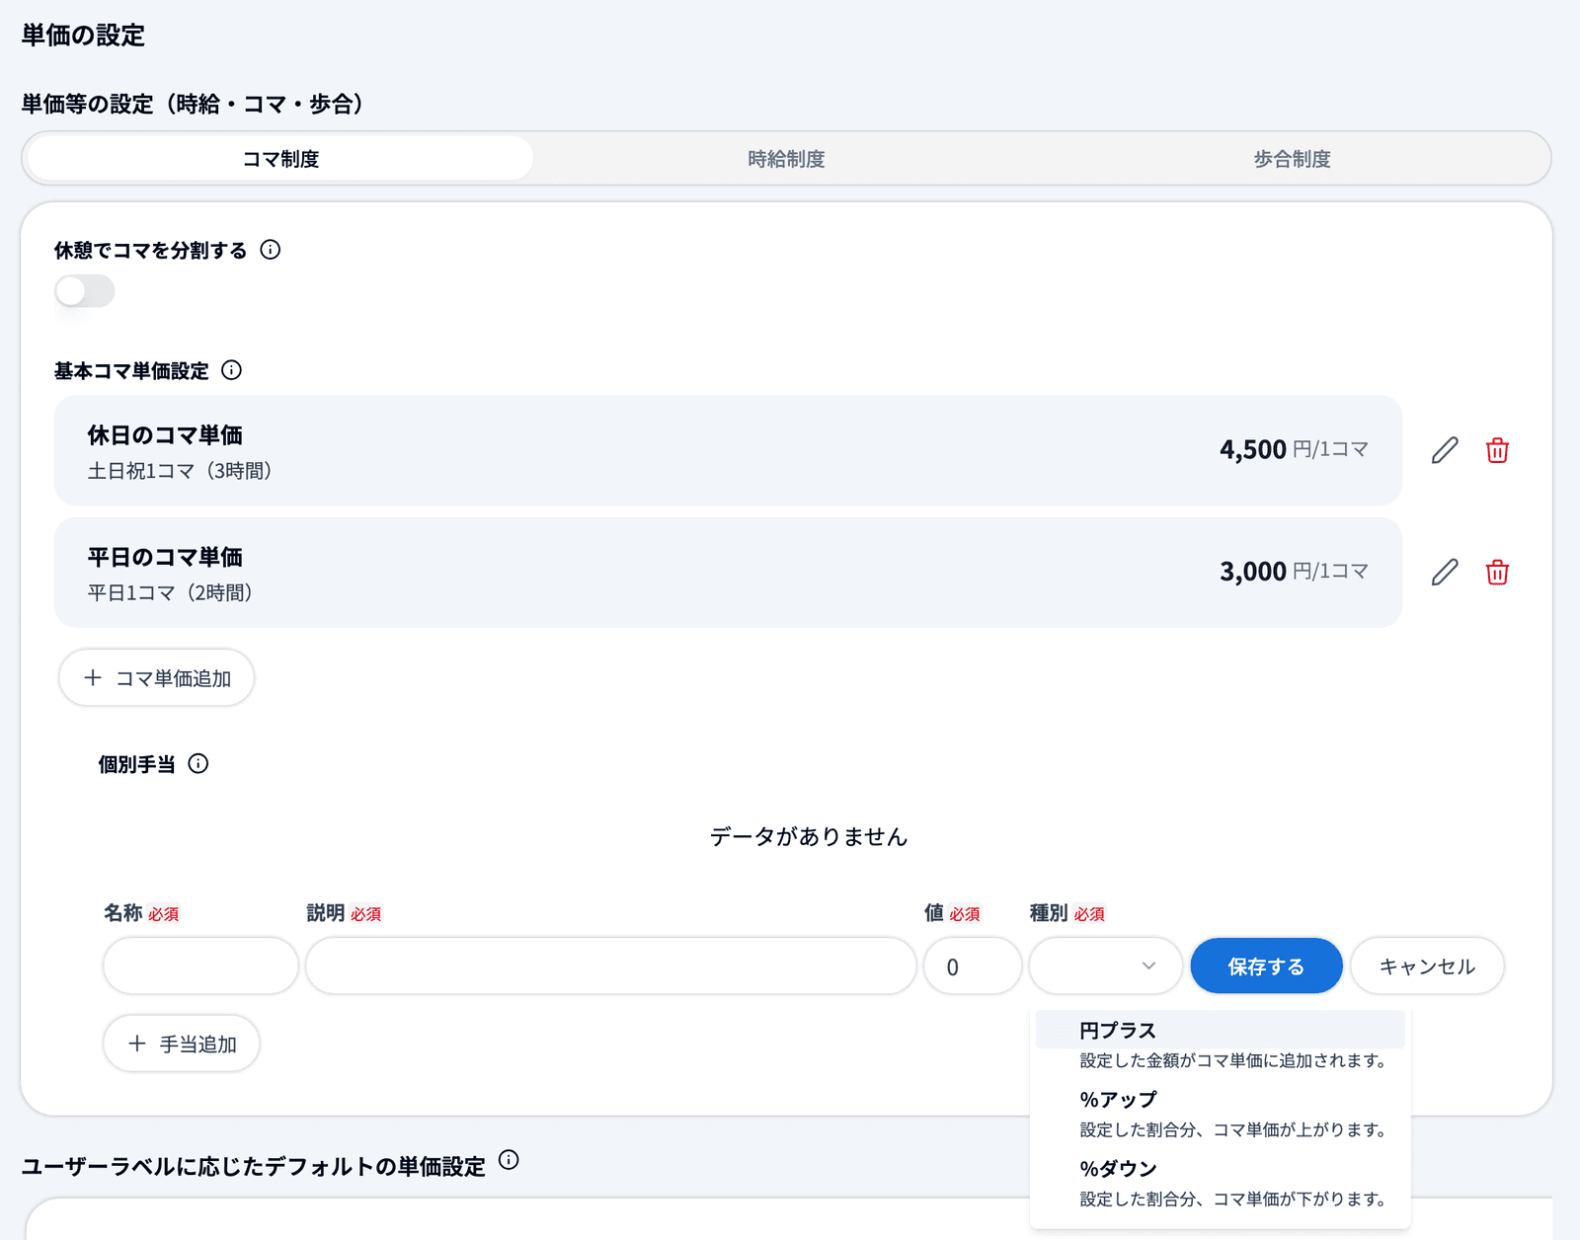Image resolution: width=1580 pixels, height=1240 pixels.
Task: Click 土日祝1コマ（3時間） description text
Action: tap(180, 471)
